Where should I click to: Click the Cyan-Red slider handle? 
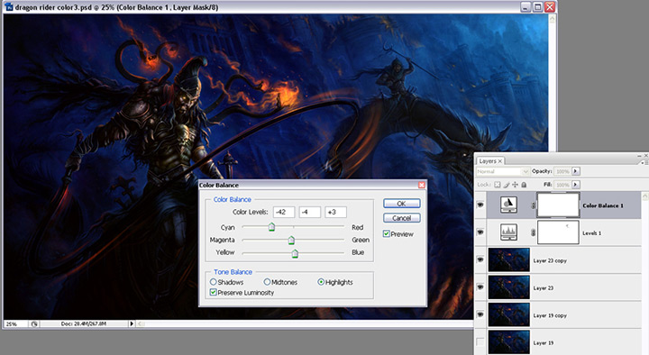[x=271, y=227]
